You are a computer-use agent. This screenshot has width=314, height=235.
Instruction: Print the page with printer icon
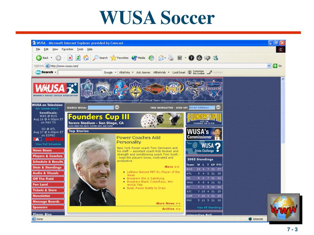[x=171, y=58]
